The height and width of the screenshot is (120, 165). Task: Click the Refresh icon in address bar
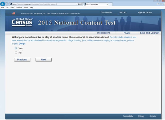81,4
